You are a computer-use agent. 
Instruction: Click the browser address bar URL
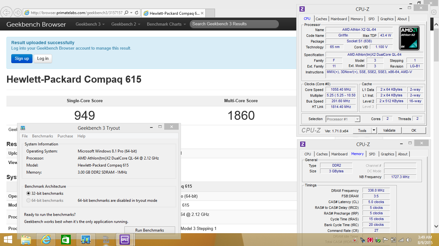(x=76, y=13)
